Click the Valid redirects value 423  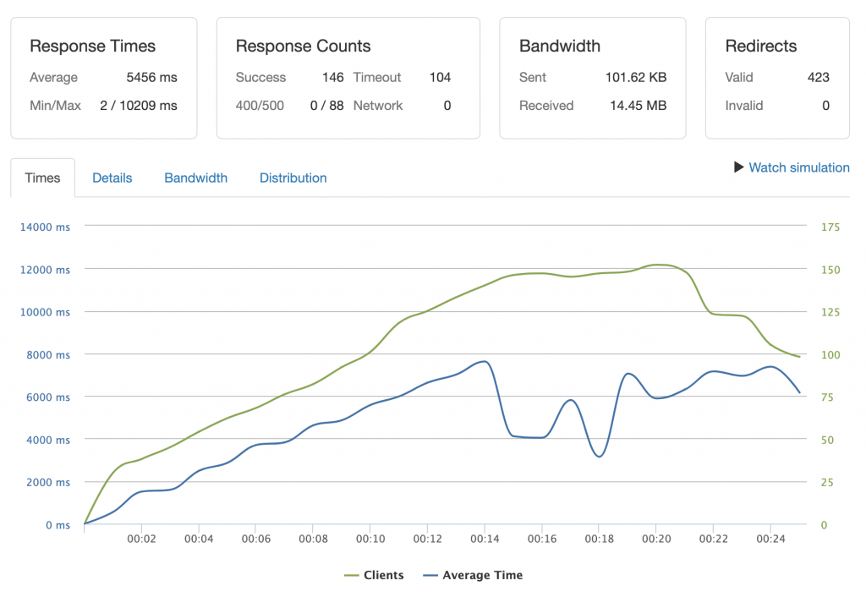point(819,77)
